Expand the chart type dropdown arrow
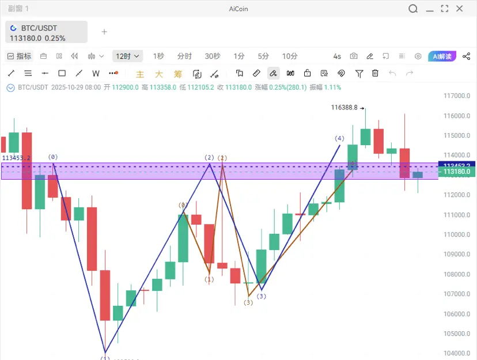Screen dimensions: 477x360 pyautogui.click(x=101, y=56)
